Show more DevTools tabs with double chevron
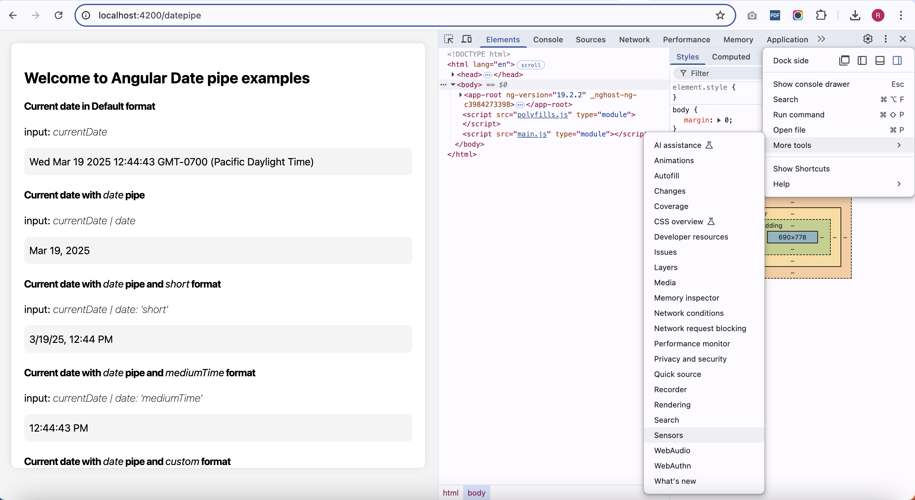This screenshot has height=500, width=915. click(x=821, y=39)
